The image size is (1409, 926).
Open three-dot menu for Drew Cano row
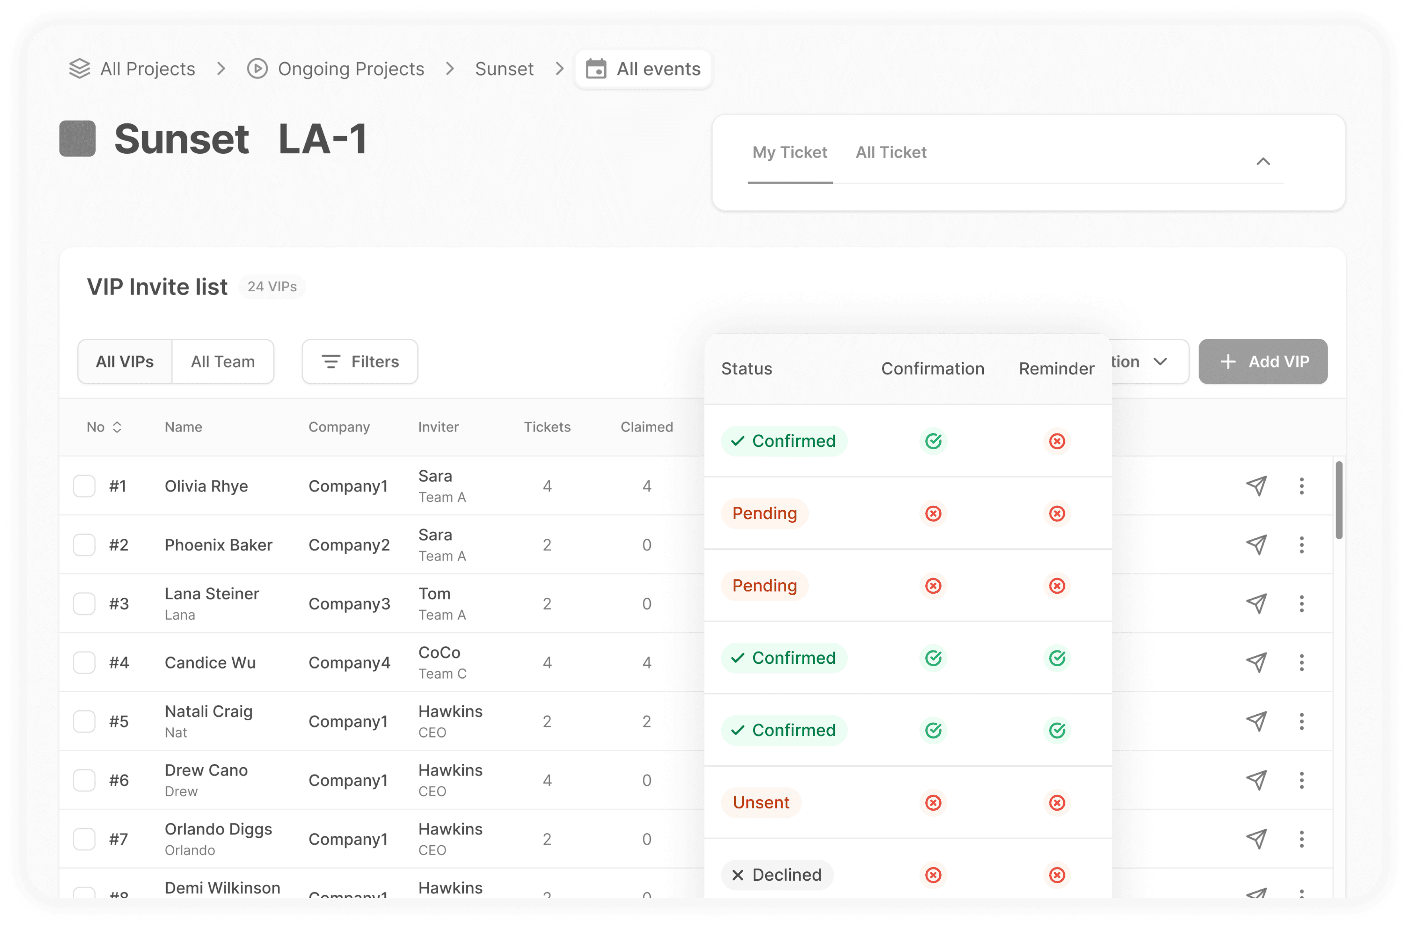[x=1301, y=780]
